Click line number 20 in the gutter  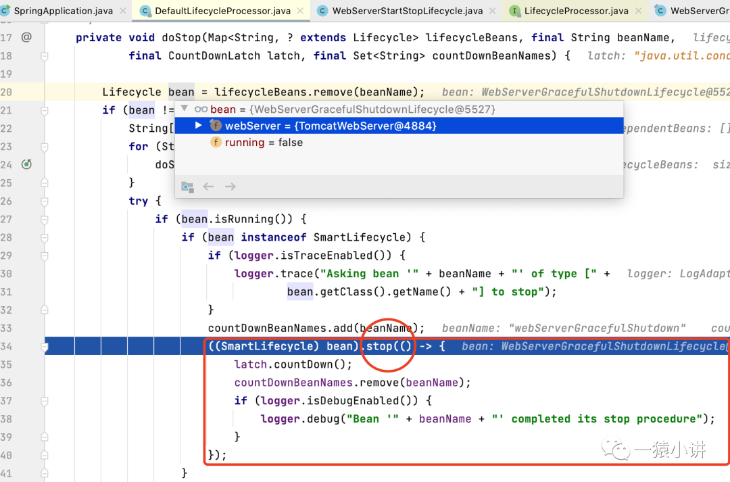(x=6, y=92)
